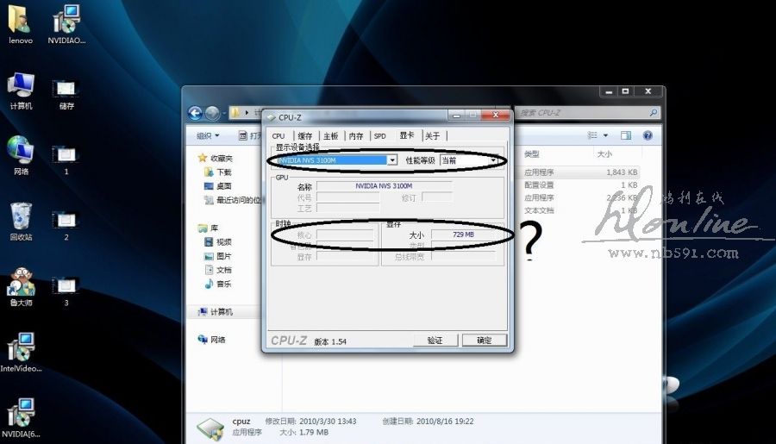Click the Explorer back navigation arrow
Screen dimensions: 776x444
point(196,113)
